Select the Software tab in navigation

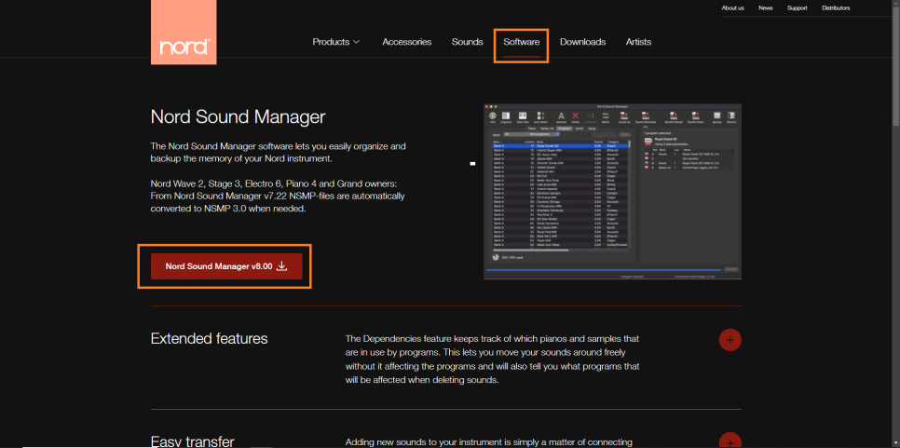click(x=521, y=42)
